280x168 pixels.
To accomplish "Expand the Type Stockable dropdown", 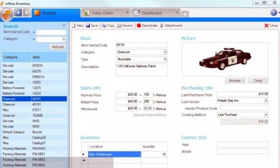I will (165, 59).
